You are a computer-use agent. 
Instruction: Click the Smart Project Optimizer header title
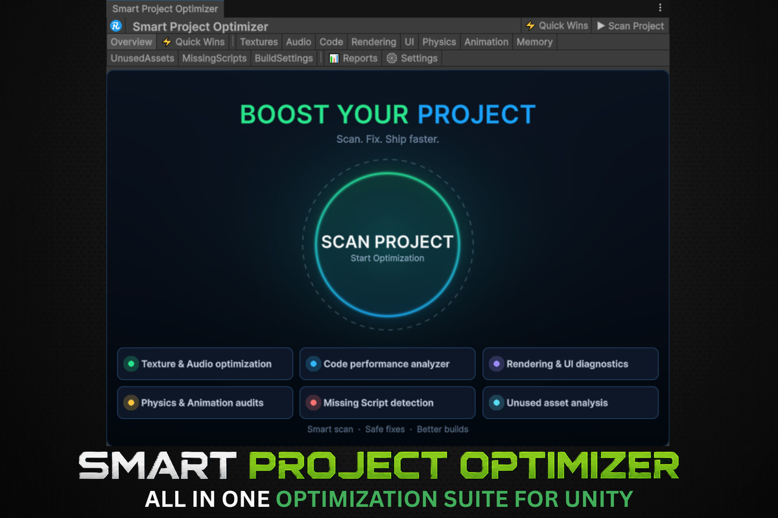coord(200,27)
